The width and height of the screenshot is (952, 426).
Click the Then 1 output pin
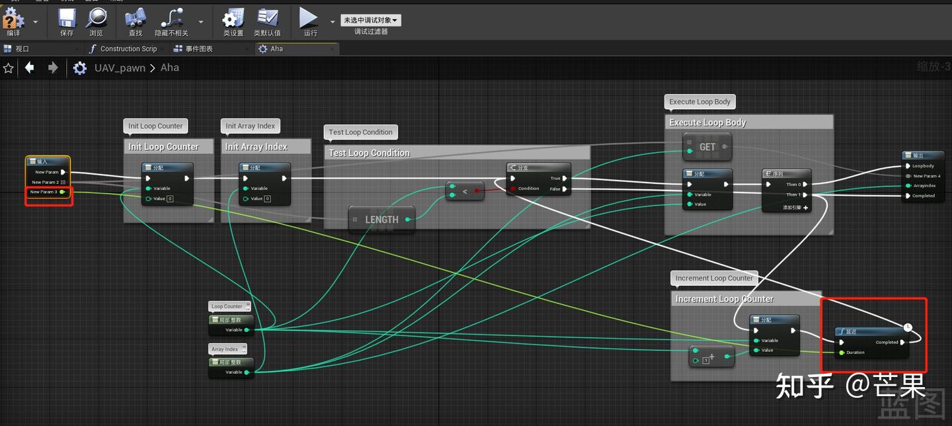[x=805, y=195]
